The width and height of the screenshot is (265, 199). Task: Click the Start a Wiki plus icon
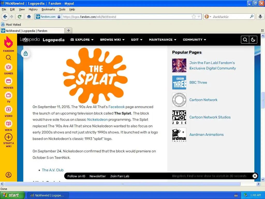pyautogui.click(x=9, y=137)
